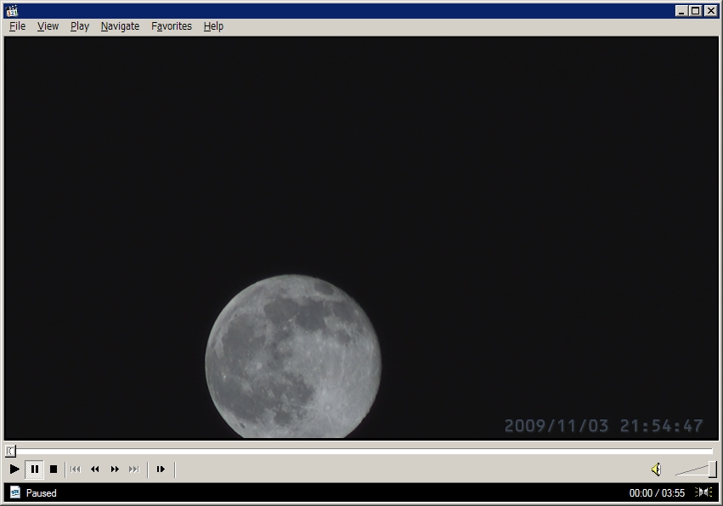Image resolution: width=723 pixels, height=506 pixels.
Task: Open the Help menu
Action: point(213,26)
